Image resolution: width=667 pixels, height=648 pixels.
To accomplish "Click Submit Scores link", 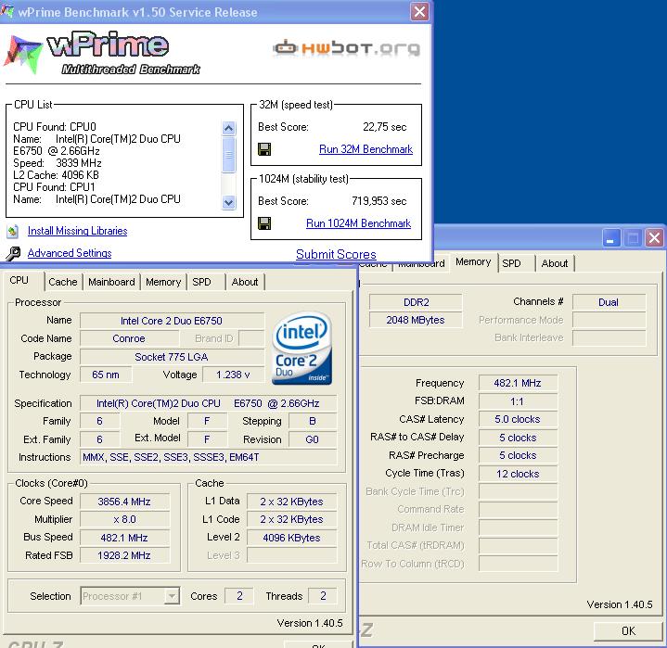I will (x=336, y=254).
